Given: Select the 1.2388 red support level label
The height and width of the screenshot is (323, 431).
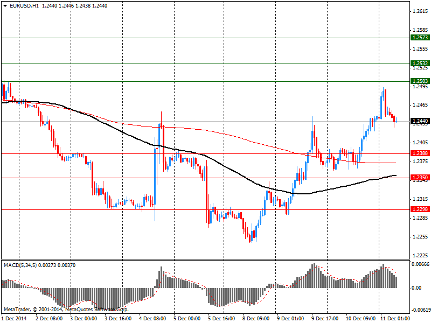Looking at the screenshot, I should [x=420, y=153].
